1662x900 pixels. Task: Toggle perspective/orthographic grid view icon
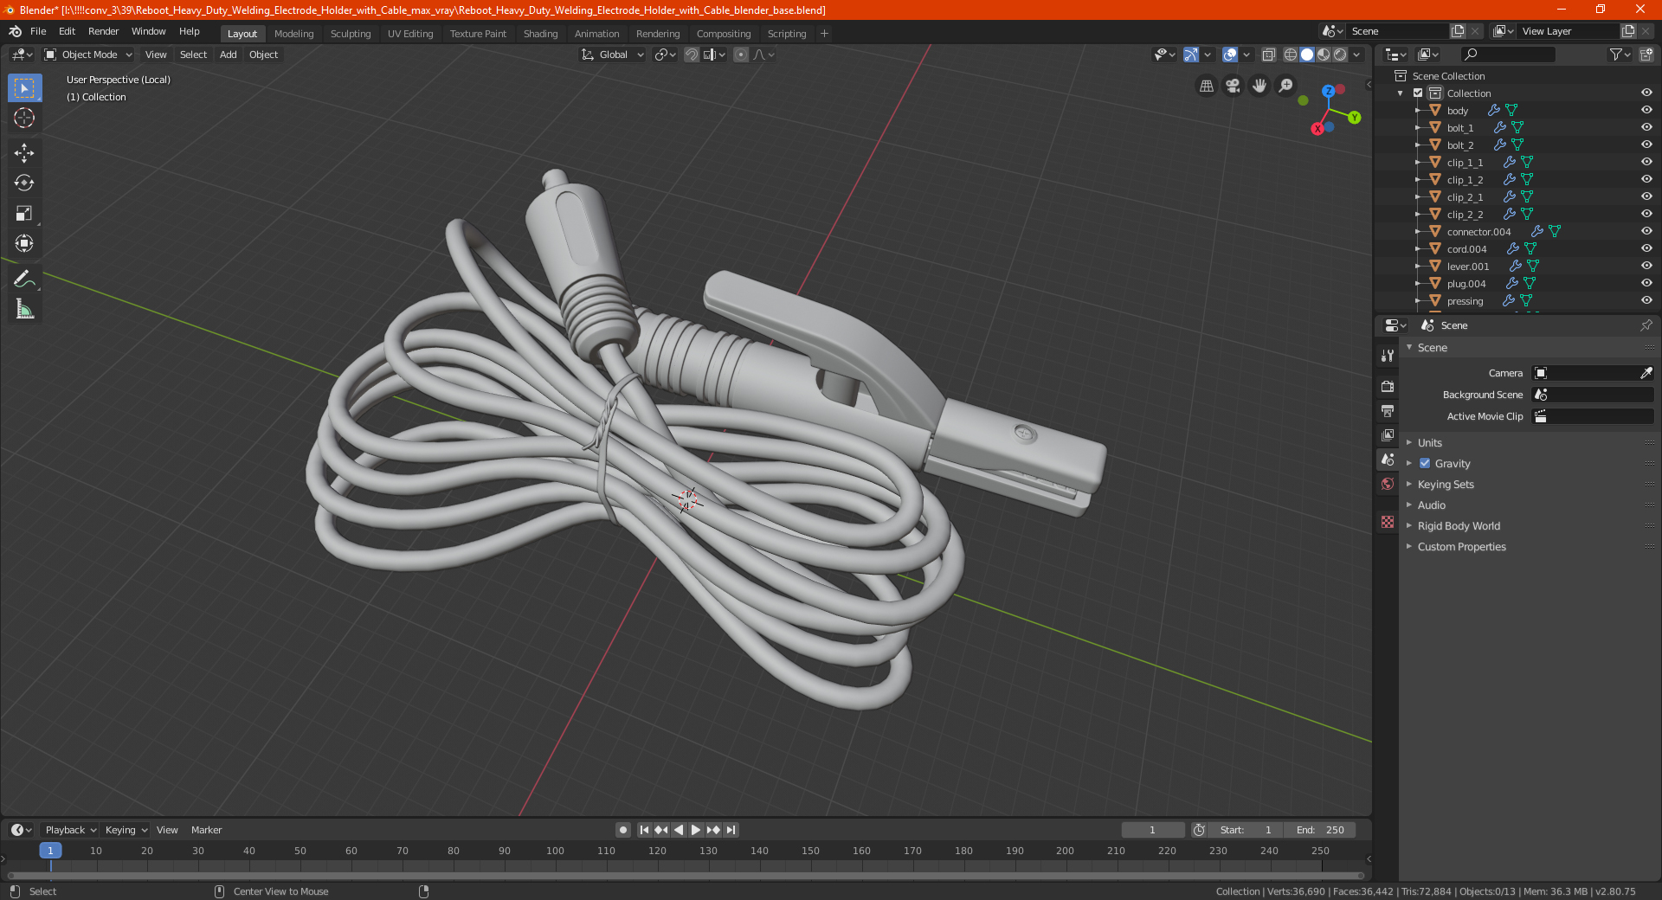pyautogui.click(x=1206, y=86)
